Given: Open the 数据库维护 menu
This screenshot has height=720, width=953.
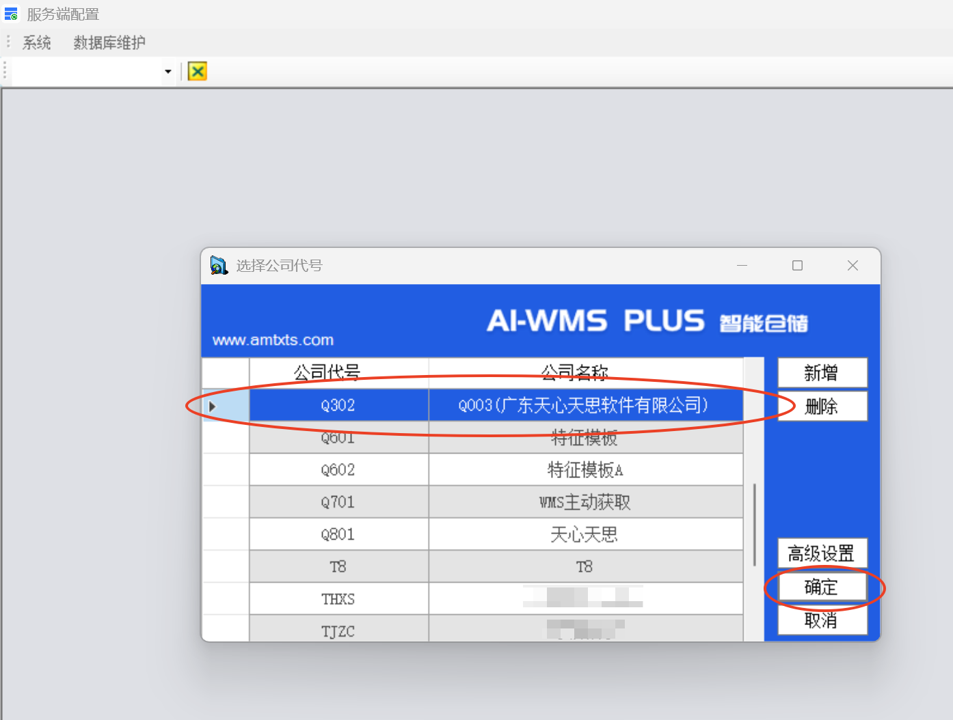Looking at the screenshot, I should tap(109, 42).
